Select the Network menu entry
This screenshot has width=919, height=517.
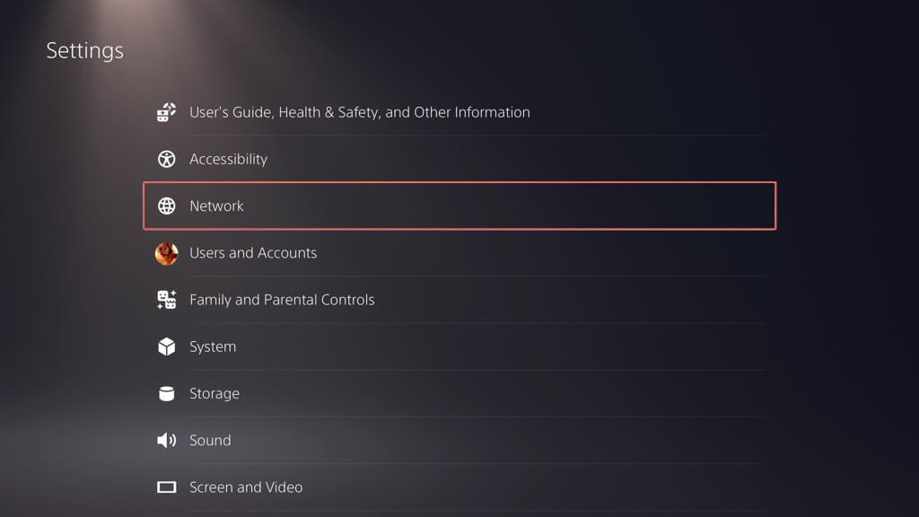click(x=216, y=206)
